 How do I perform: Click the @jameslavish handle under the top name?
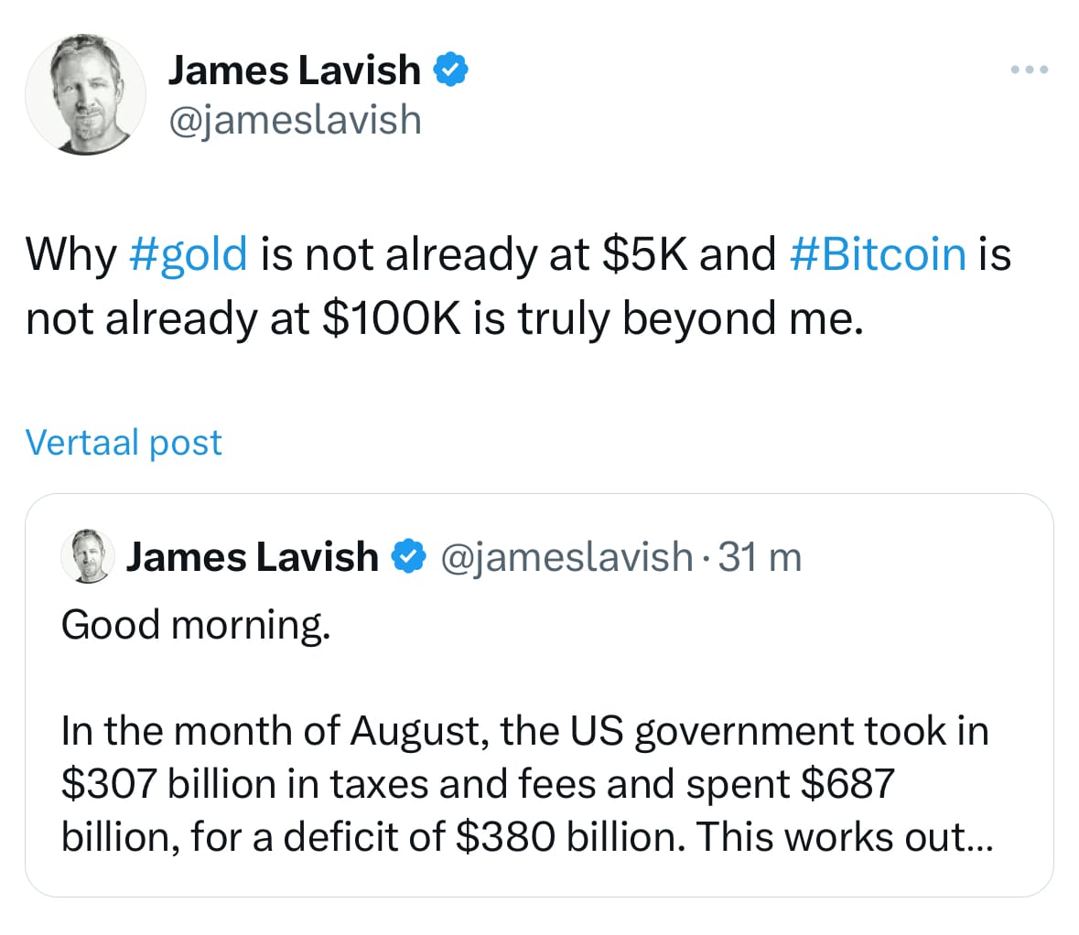pos(294,120)
